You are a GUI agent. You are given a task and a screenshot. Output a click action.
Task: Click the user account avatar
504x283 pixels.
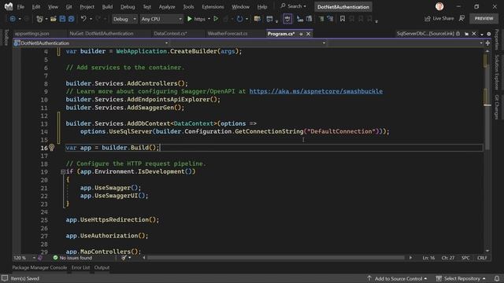pyautogui.click(x=439, y=6)
